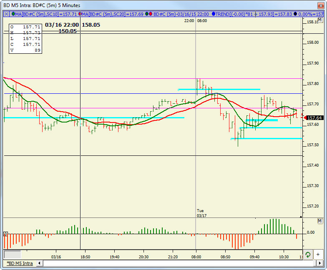Click the 158.05 cursor price text
The image size is (327, 270).
(91, 25)
